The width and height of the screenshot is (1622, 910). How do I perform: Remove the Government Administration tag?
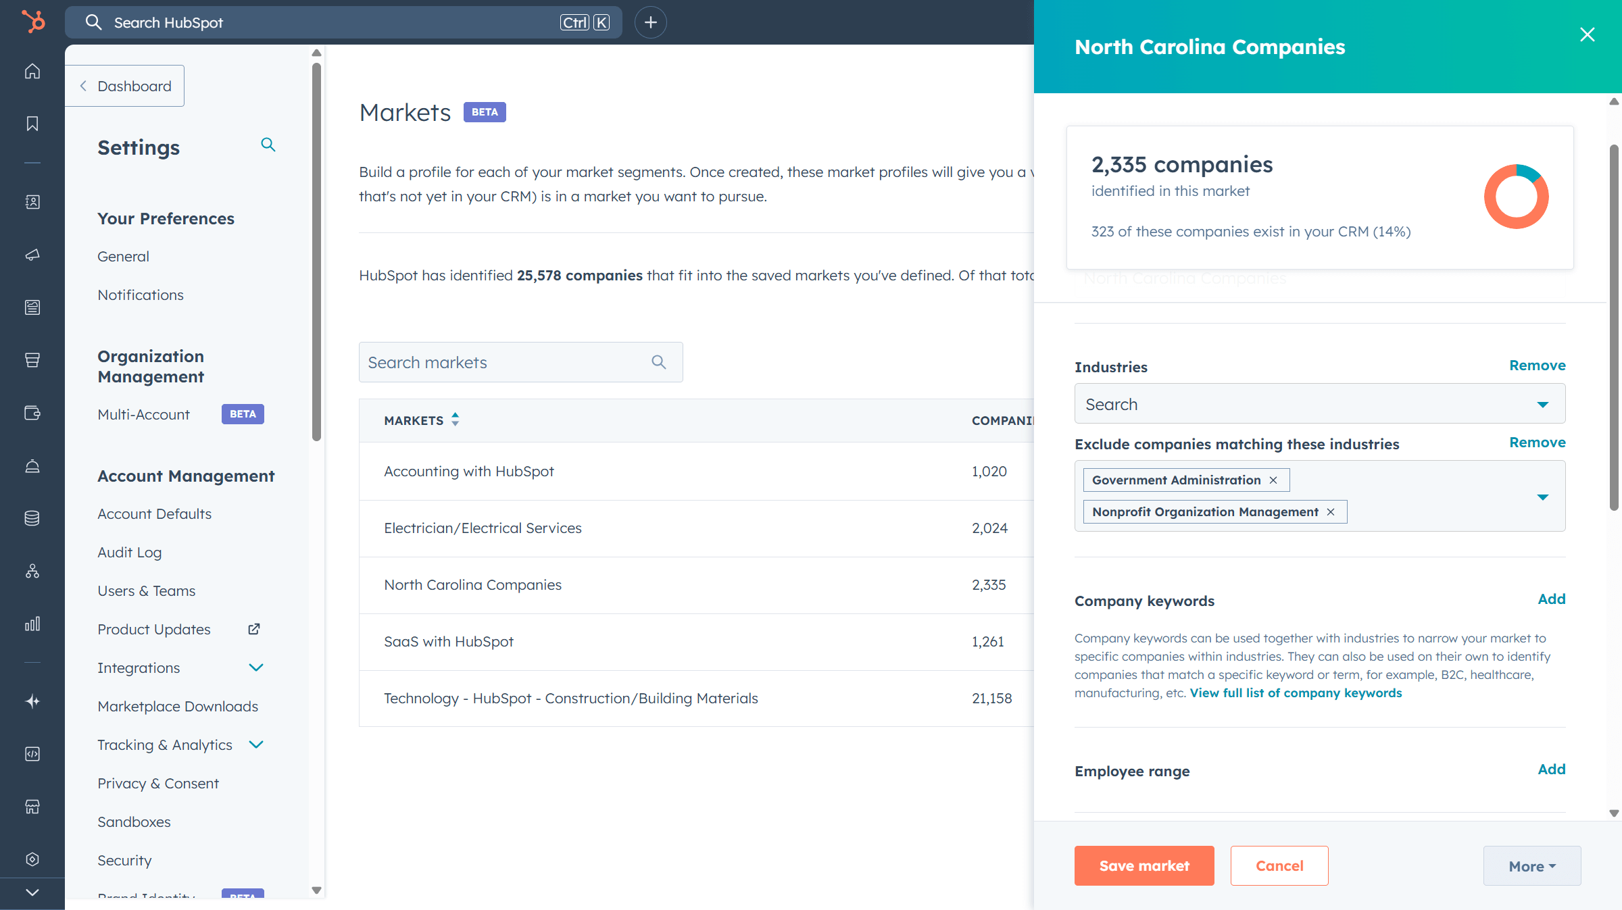click(1273, 480)
